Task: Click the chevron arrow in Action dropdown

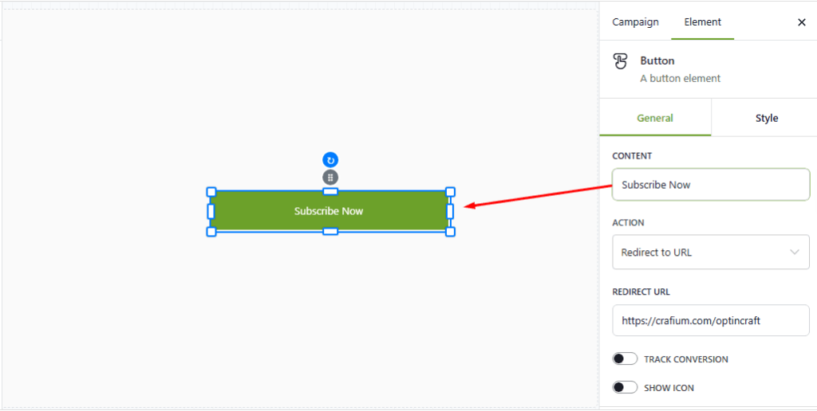Action: [795, 252]
